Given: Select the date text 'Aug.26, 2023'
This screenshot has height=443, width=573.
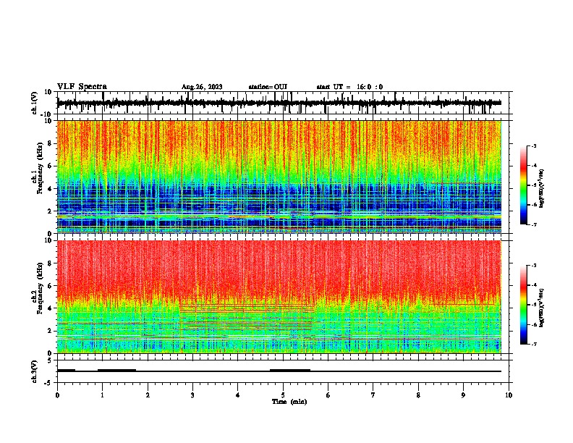Looking at the screenshot, I should point(202,87).
